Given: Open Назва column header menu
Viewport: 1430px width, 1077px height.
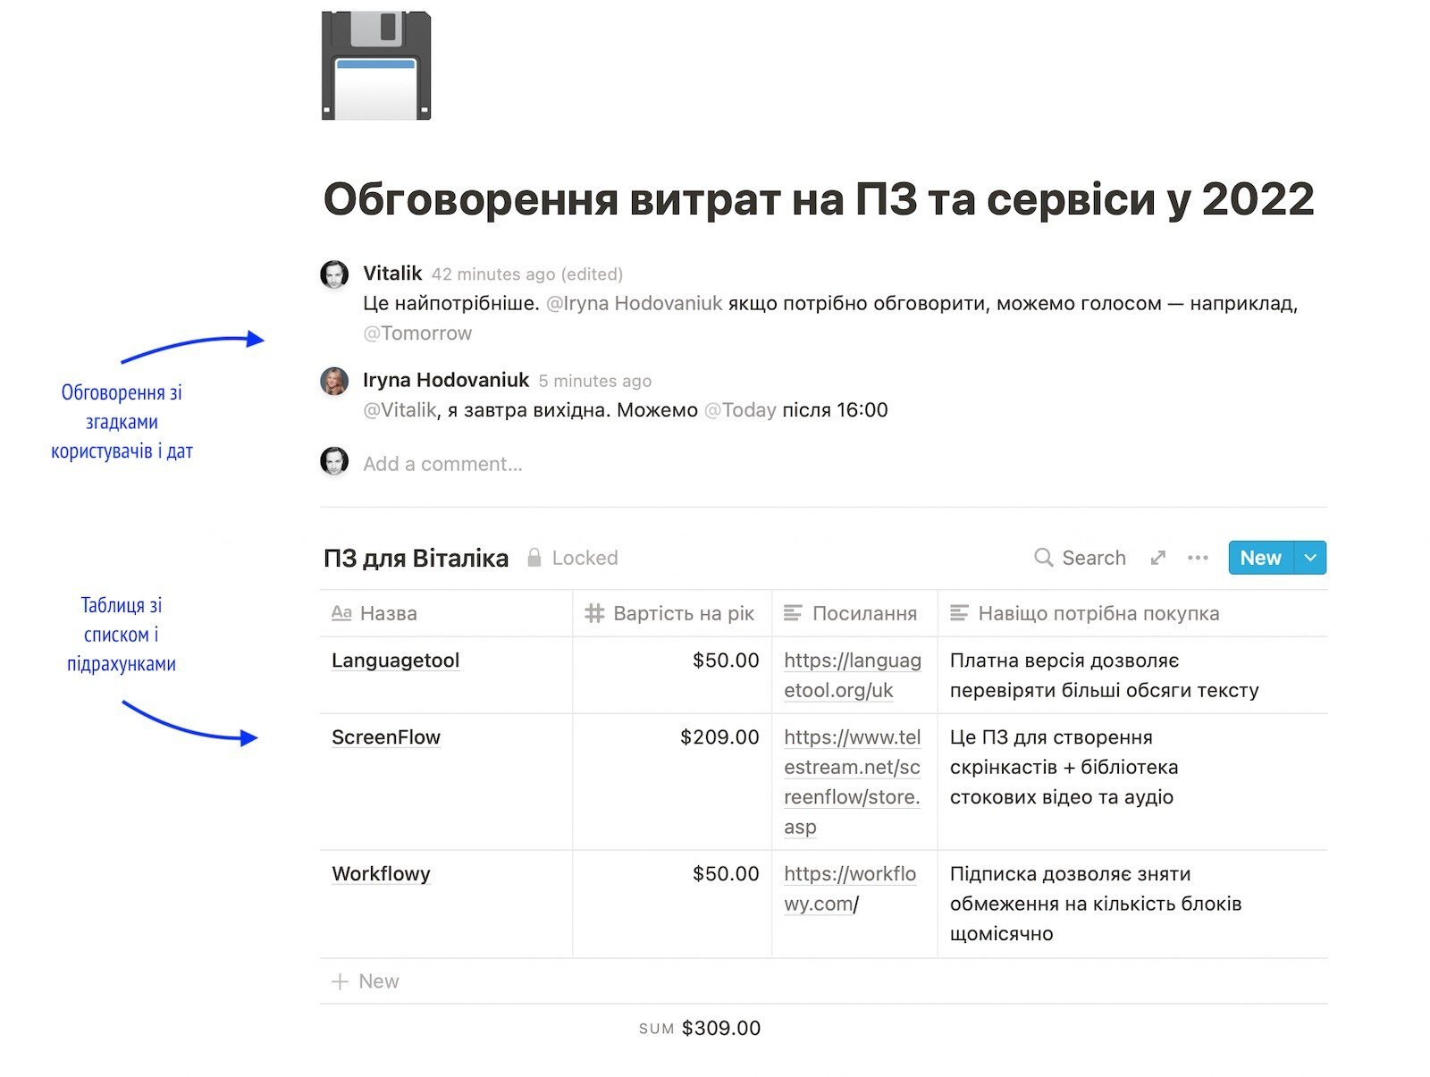Looking at the screenshot, I should 446,613.
